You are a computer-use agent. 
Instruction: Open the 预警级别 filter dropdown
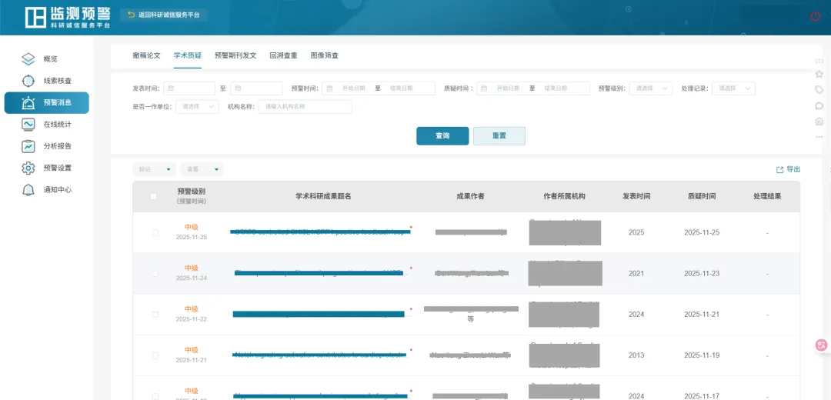coord(651,88)
